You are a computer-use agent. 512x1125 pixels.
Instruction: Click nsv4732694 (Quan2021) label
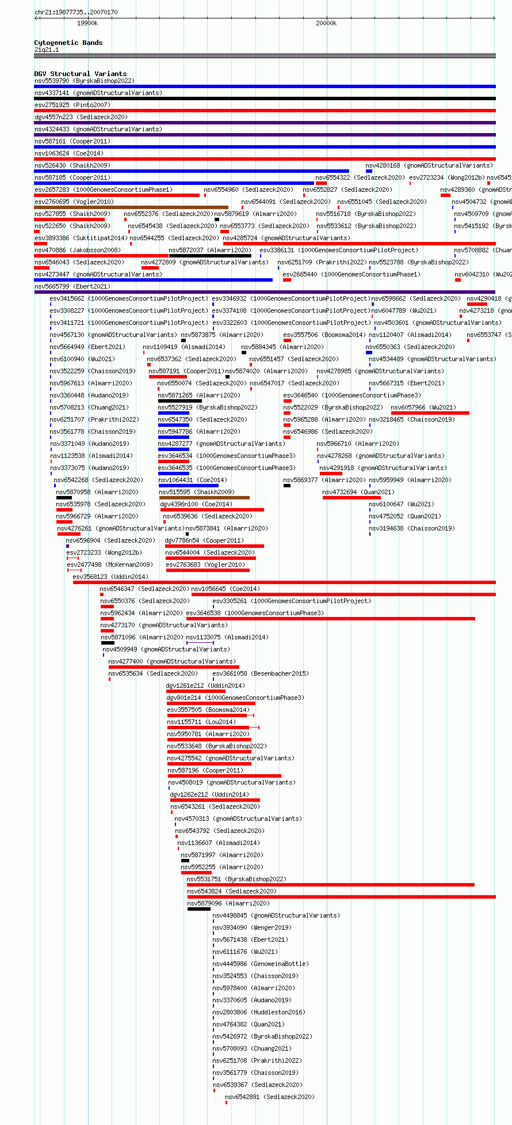359,492
